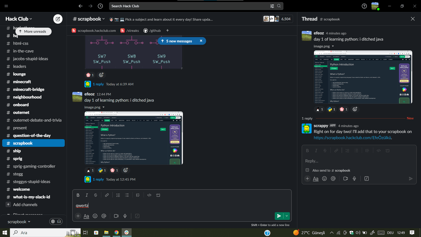The width and height of the screenshot is (421, 237).
Task: Open emoji picker in main composer
Action: (x=95, y=216)
